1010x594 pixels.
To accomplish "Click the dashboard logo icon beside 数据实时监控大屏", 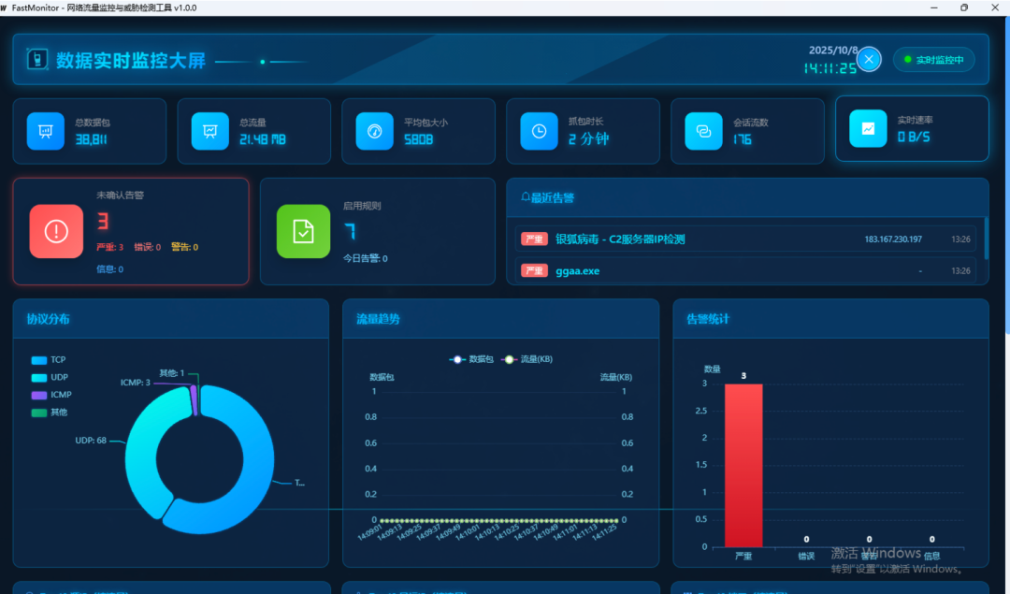I will 36,59.
